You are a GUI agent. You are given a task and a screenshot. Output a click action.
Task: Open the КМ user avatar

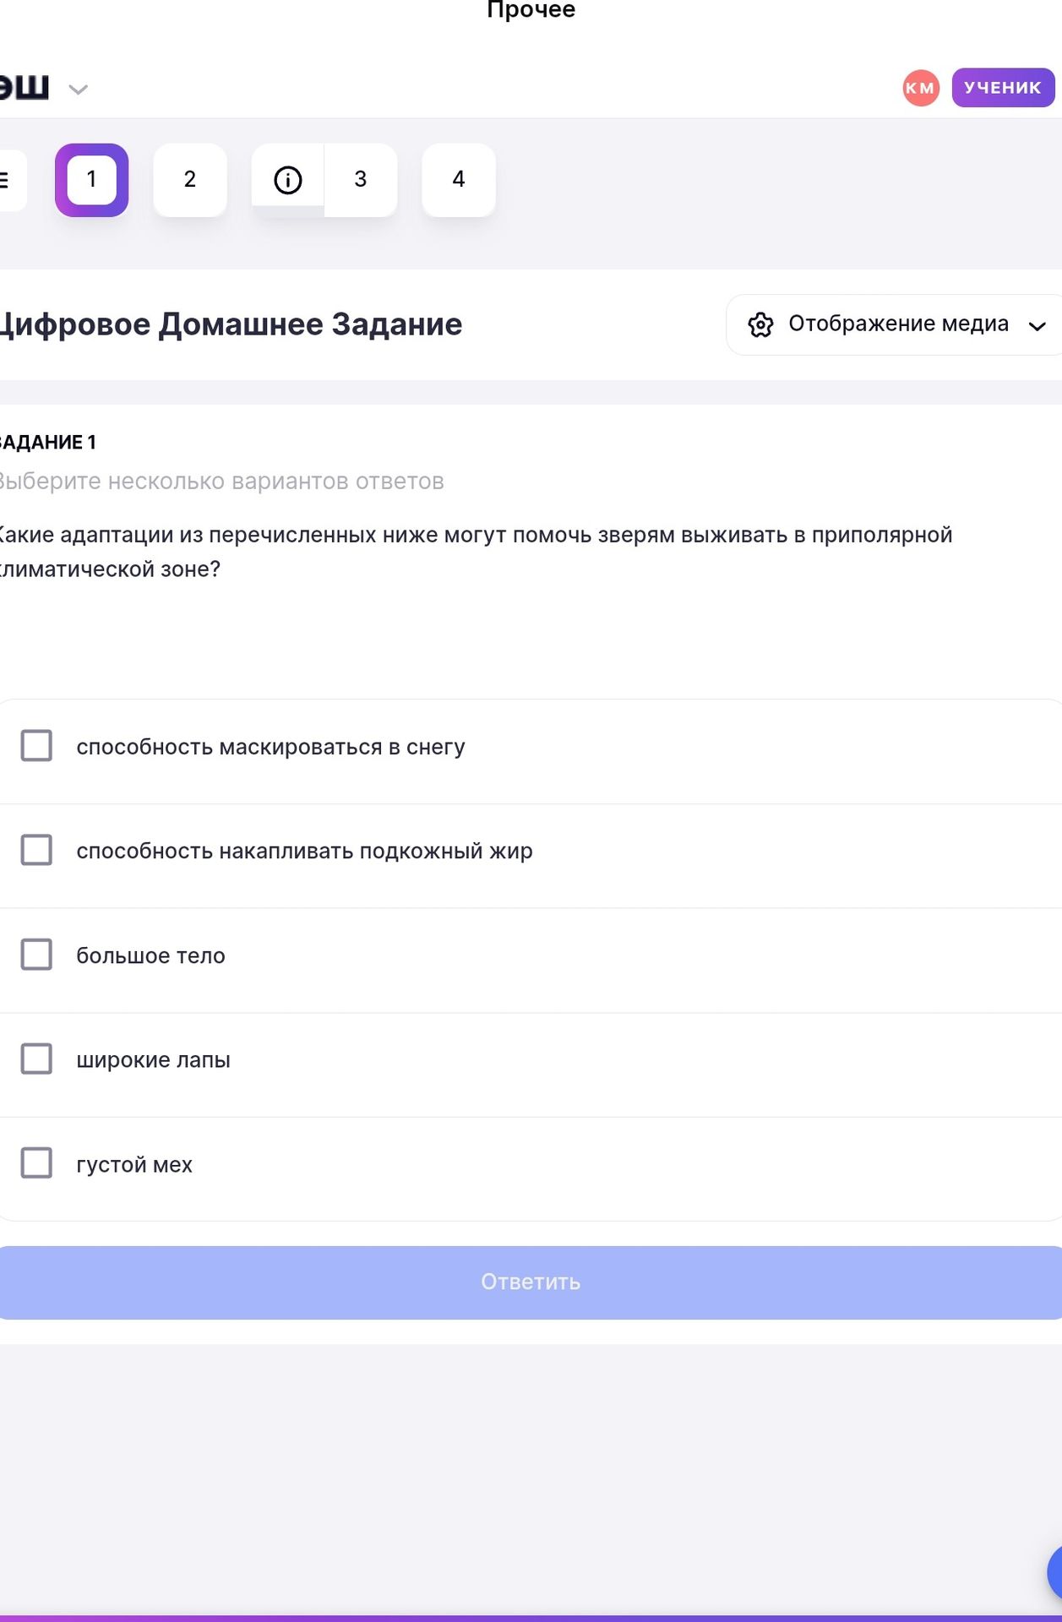[x=921, y=88]
